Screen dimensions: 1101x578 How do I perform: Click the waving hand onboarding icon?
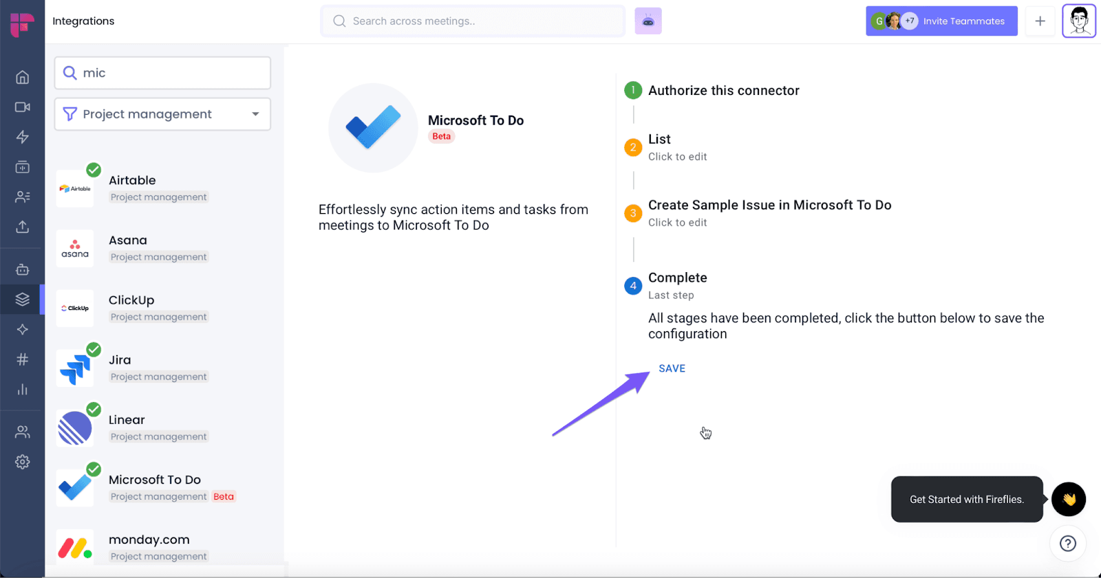point(1069,499)
